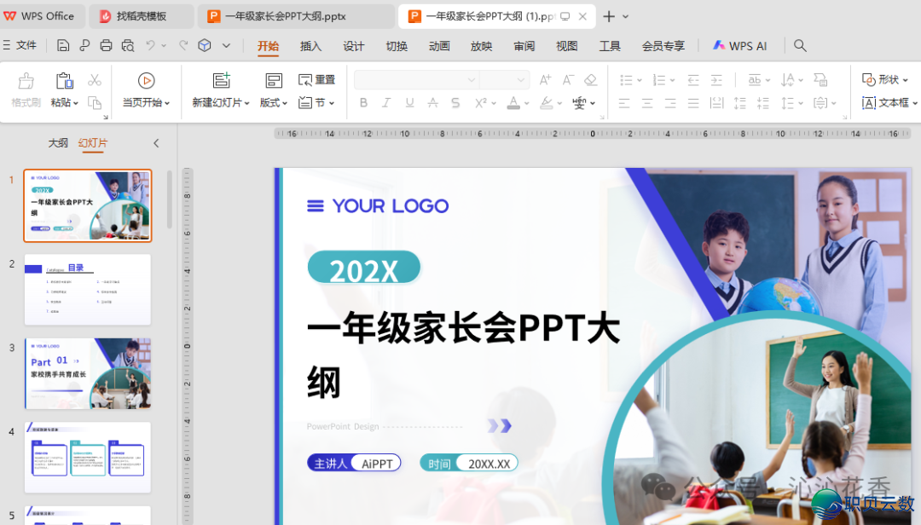Screen dimensions: 921x525
Task: Click Decrease Font Size icon
Action: pyautogui.click(x=568, y=80)
